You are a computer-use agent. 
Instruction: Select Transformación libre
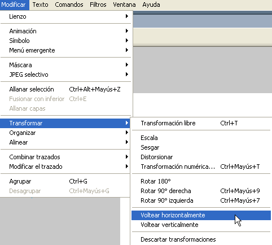[x=201, y=123]
